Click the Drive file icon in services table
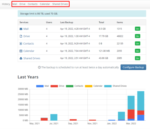The image size is (150, 129). click(x=21, y=36)
